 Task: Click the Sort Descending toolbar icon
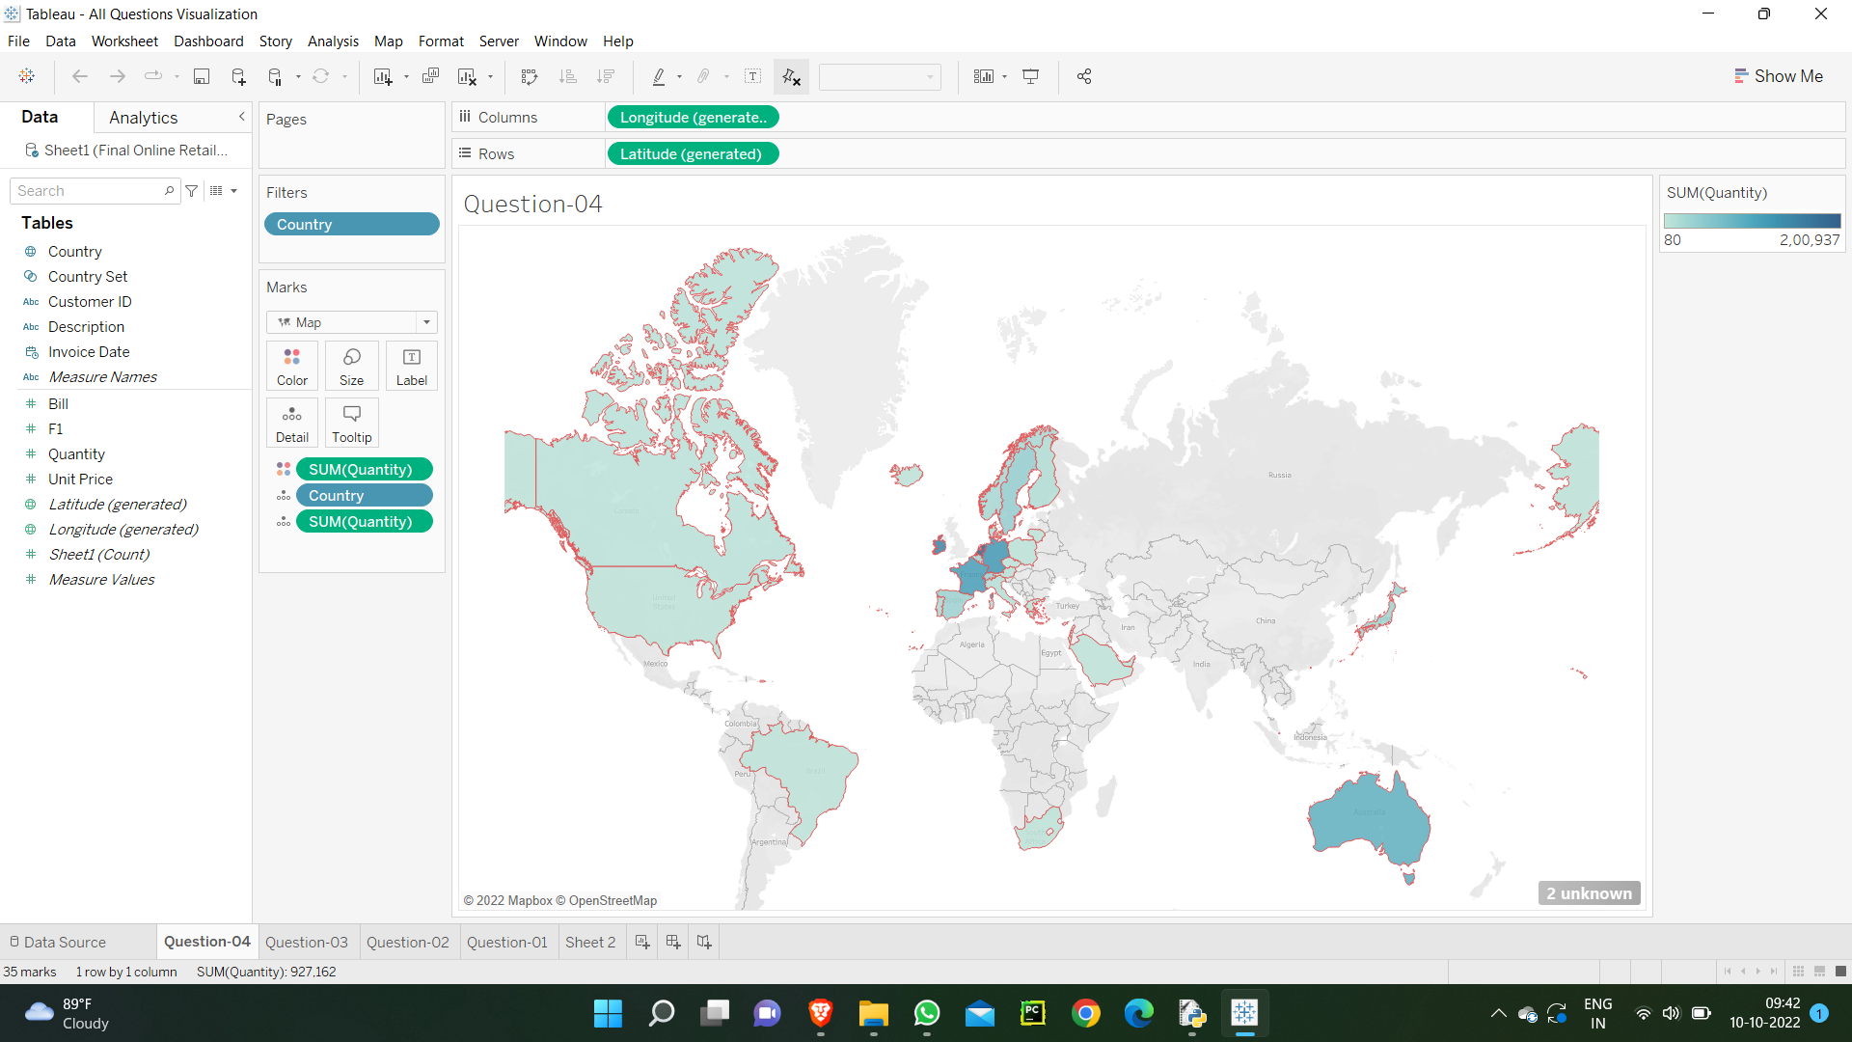pos(606,76)
